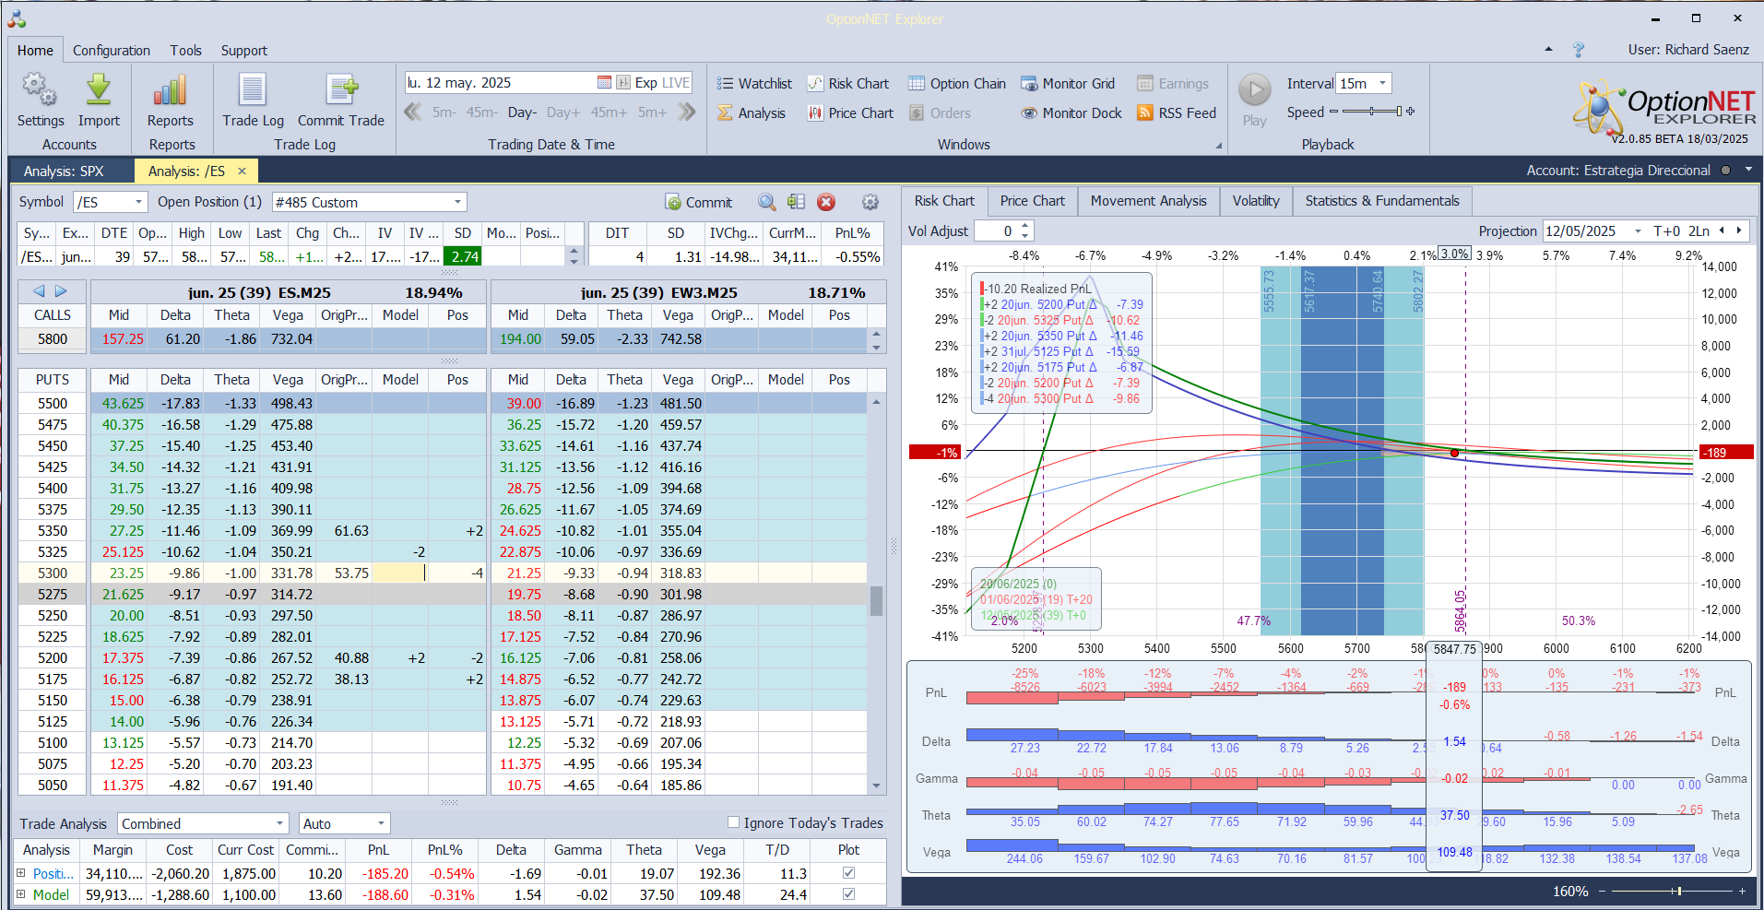
Task: Click the help question mark icon
Action: click(x=1579, y=50)
